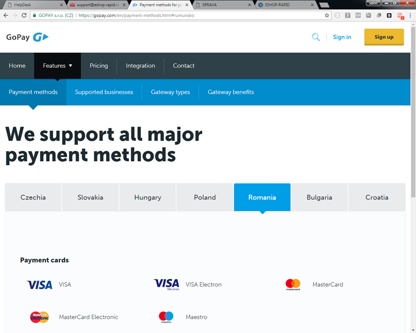Viewport: 416px width, 333px height.
Task: Click the VISA Electron text label
Action: pyautogui.click(x=204, y=284)
